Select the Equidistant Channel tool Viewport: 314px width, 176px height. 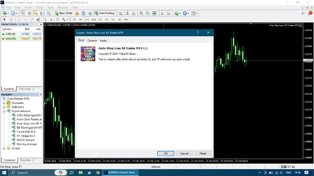pos(38,19)
